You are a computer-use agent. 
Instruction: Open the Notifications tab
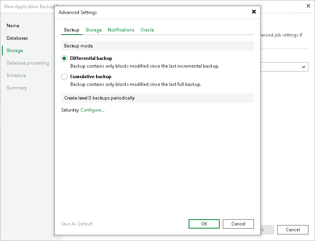coord(121,30)
